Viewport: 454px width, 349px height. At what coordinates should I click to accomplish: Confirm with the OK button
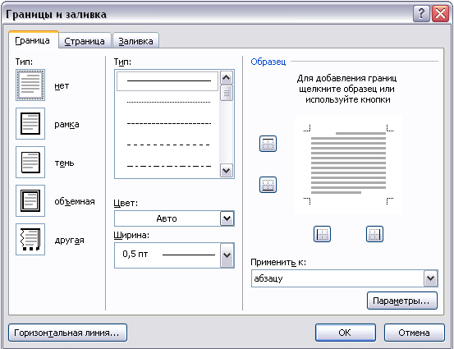tap(346, 333)
